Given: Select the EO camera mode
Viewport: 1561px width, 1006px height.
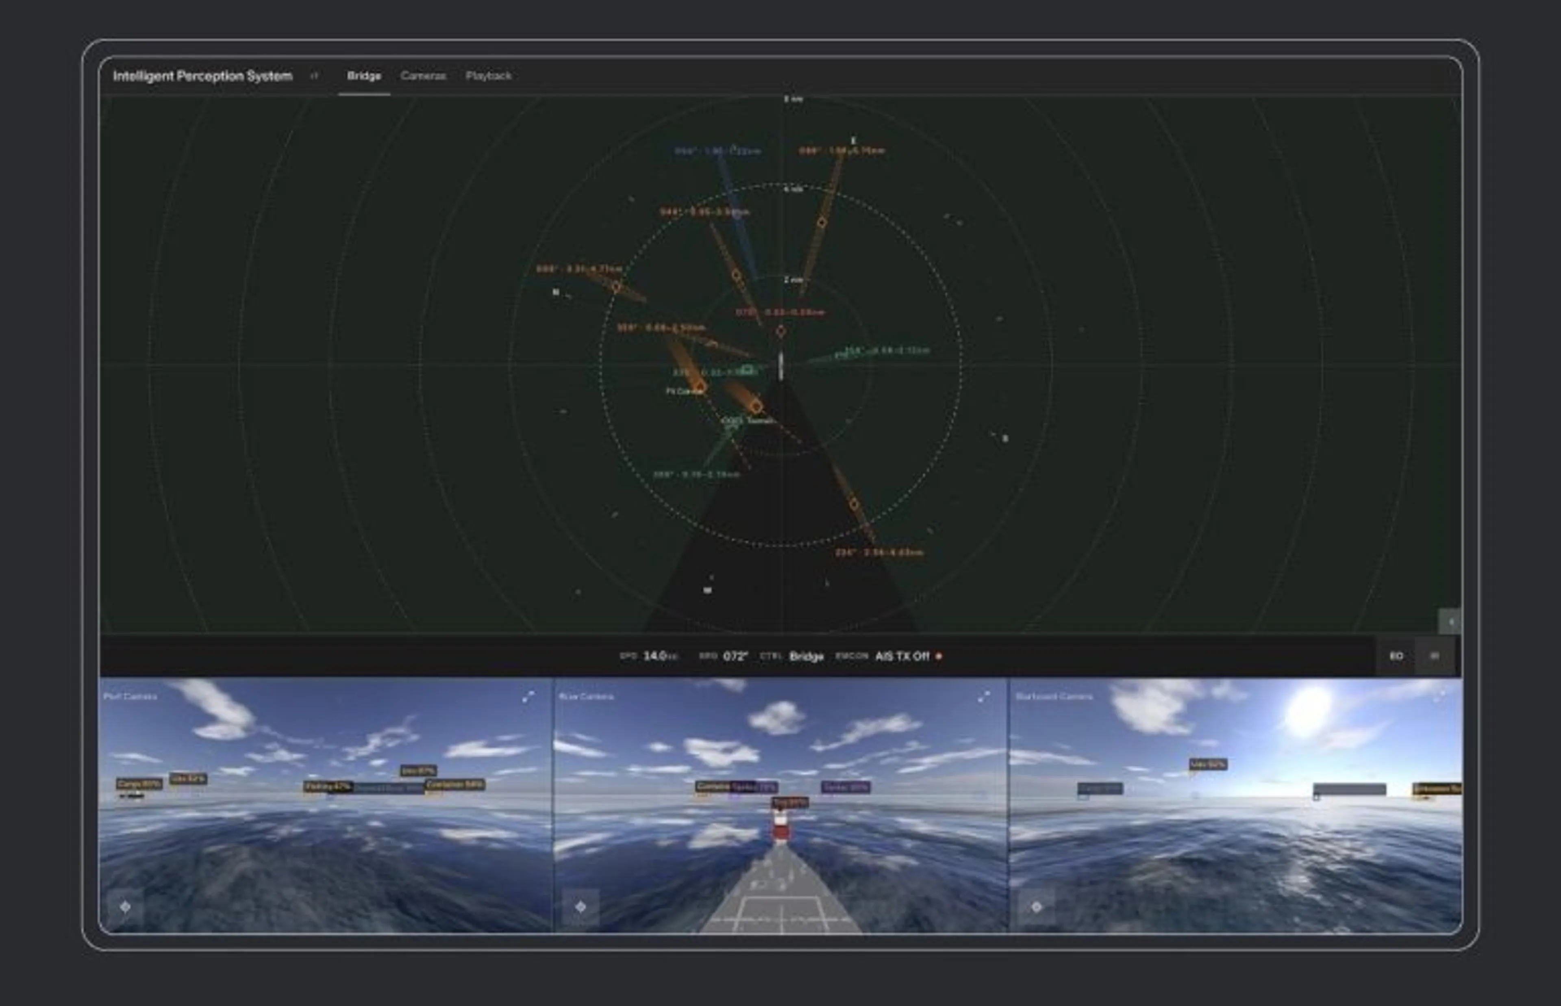Looking at the screenshot, I should click(1396, 656).
